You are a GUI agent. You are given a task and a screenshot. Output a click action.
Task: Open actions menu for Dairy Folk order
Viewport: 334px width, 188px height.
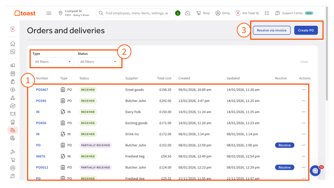coord(303,112)
